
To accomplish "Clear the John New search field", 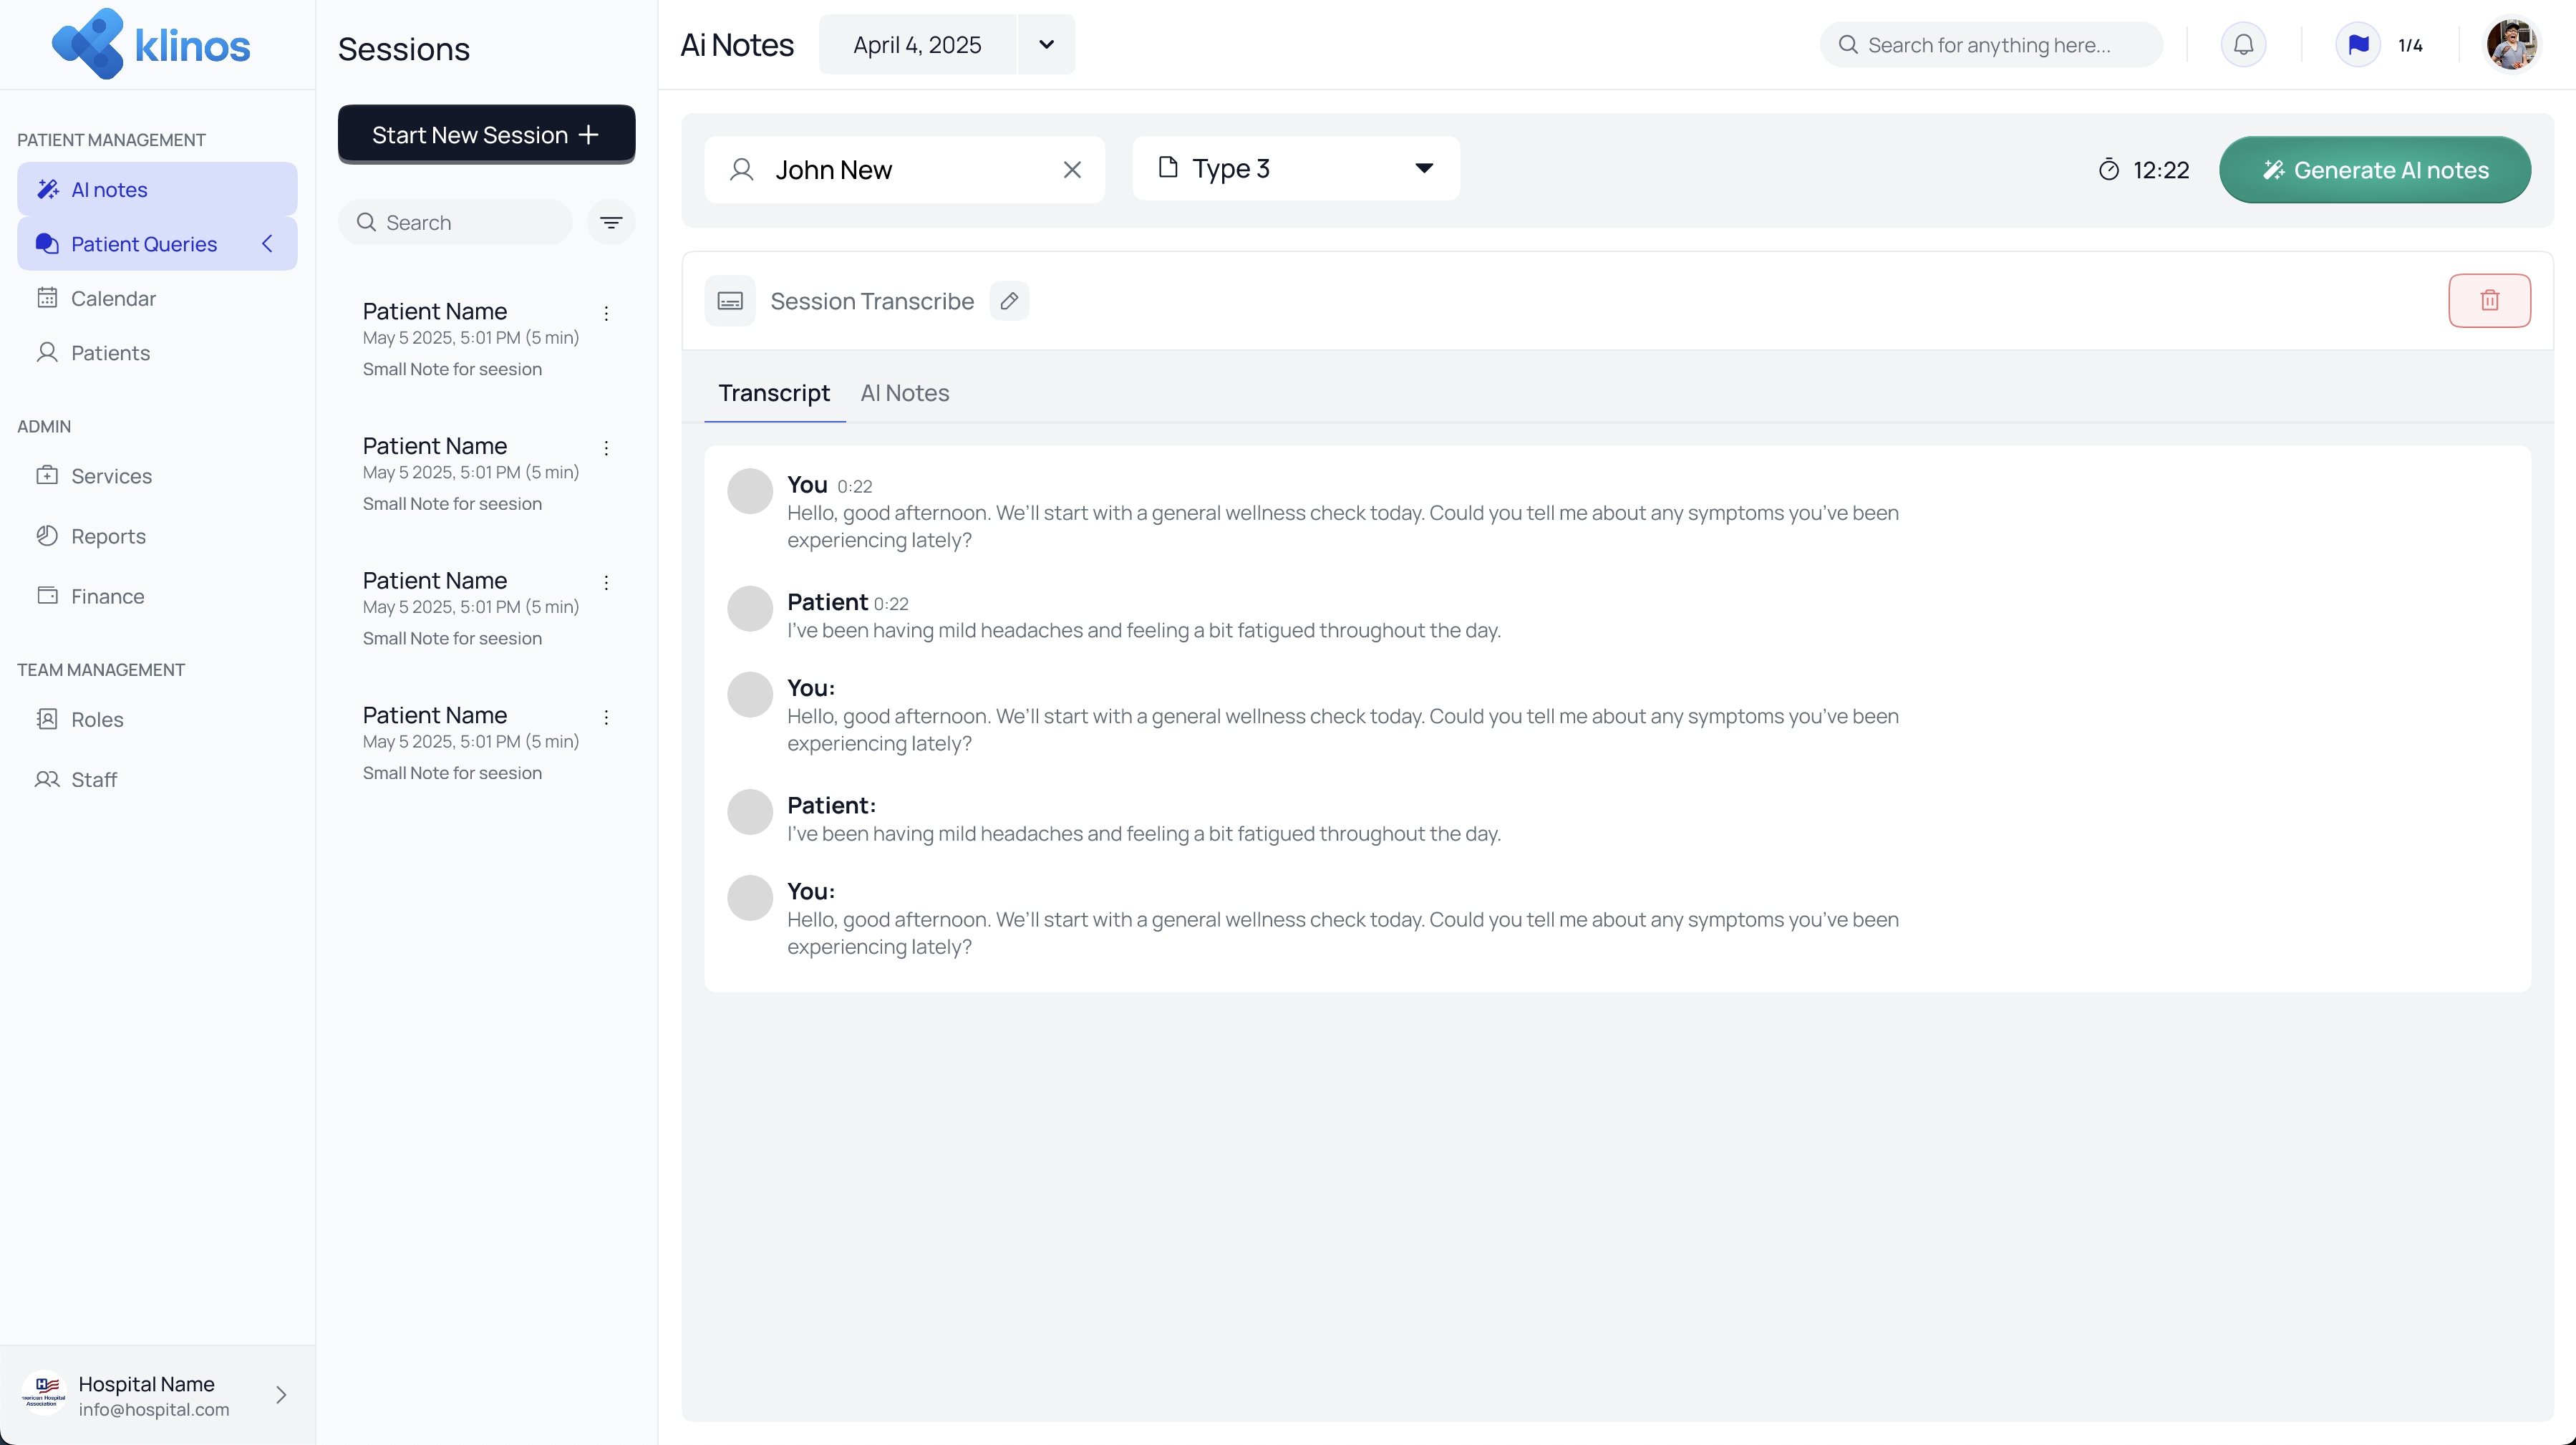I will point(1072,169).
